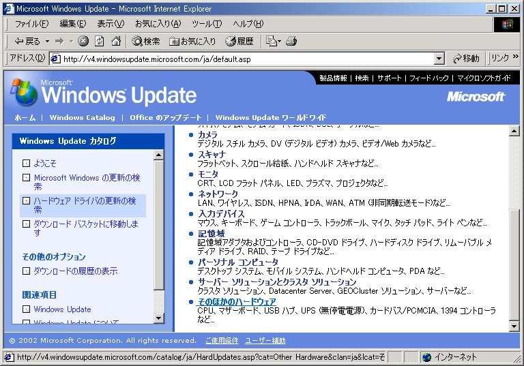Click the box next to Windows Update link
Image resolution: width=524 pixels, height=366 pixels.
26,309
